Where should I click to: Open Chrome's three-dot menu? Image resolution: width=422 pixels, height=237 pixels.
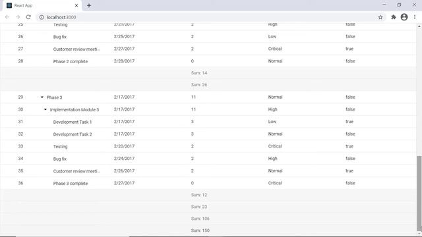click(415, 17)
